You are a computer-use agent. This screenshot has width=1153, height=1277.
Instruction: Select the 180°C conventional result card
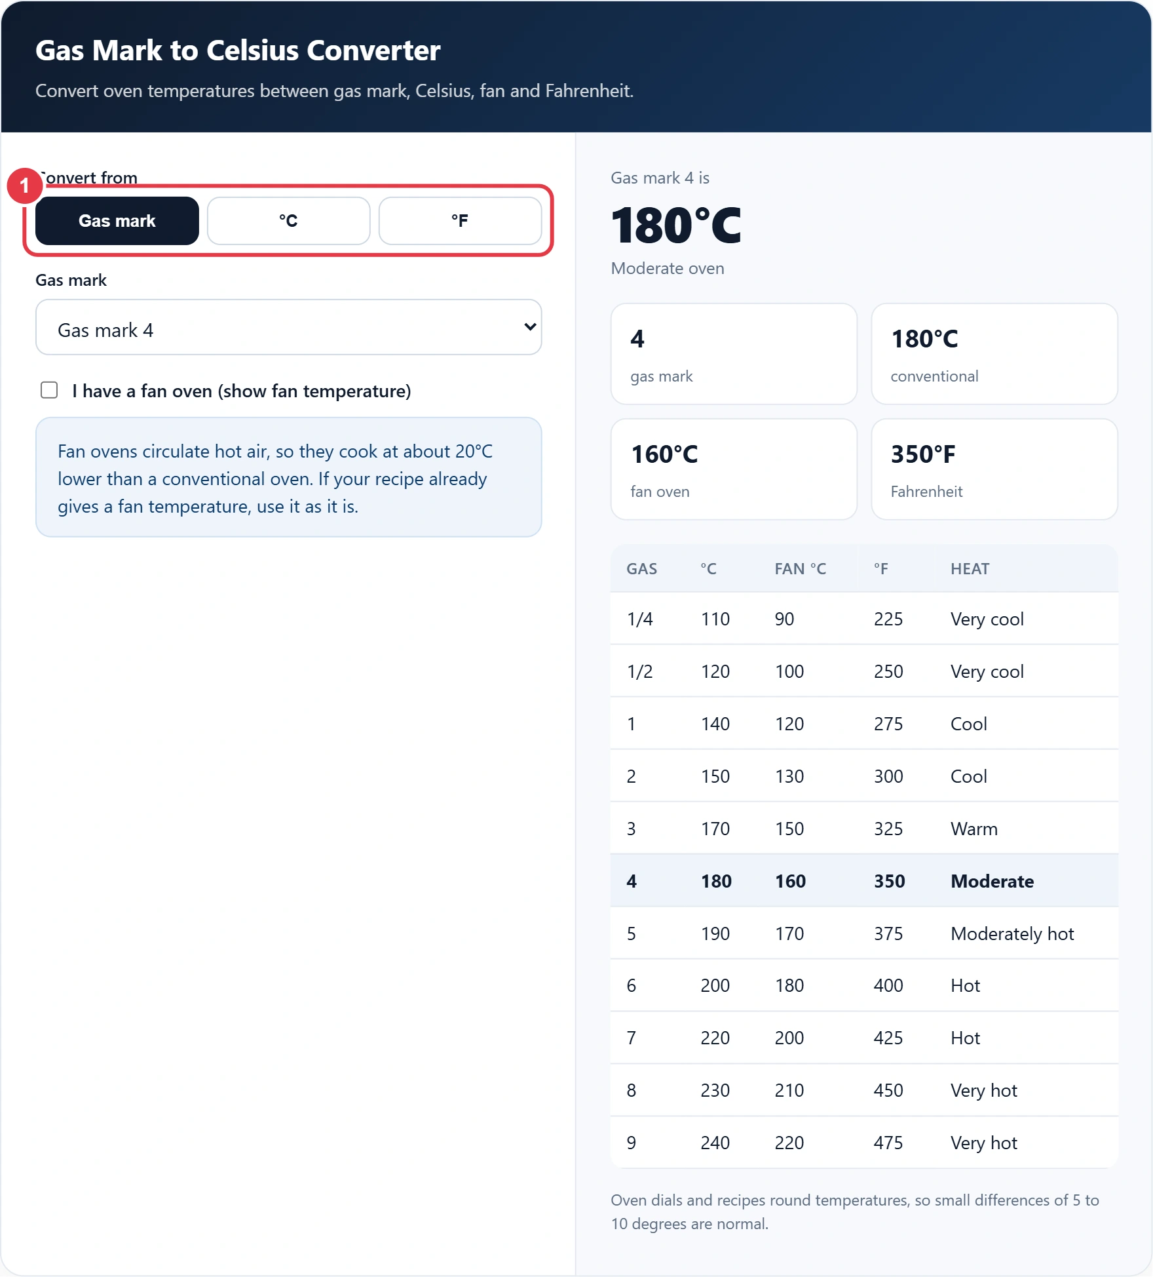point(994,354)
